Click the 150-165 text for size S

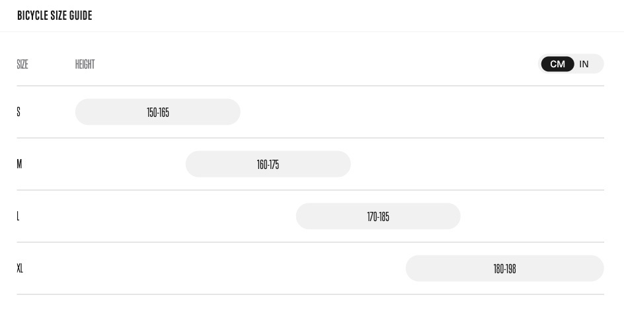[x=158, y=112]
